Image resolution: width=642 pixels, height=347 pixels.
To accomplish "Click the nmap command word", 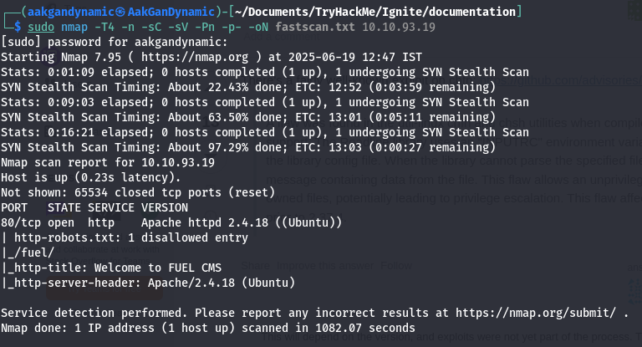I will pyautogui.click(x=75, y=27).
